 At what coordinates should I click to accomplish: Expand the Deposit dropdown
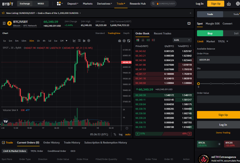coord(73,4)
